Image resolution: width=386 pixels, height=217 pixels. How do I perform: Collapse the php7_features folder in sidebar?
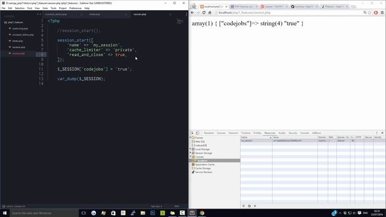(x=13, y=22)
